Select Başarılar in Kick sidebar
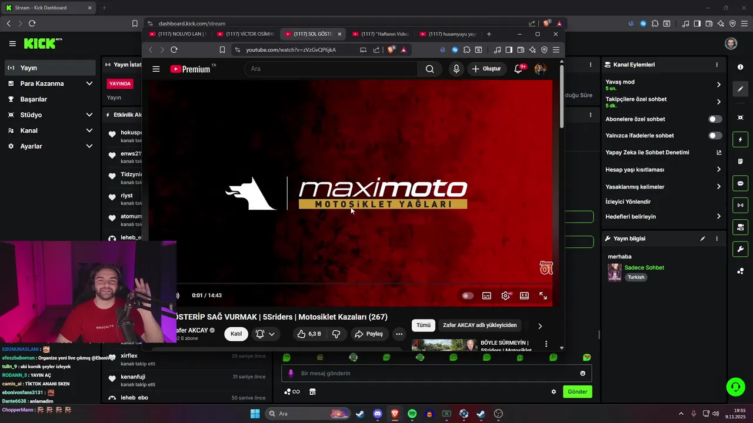Viewport: 753px width, 423px height. pos(49,99)
